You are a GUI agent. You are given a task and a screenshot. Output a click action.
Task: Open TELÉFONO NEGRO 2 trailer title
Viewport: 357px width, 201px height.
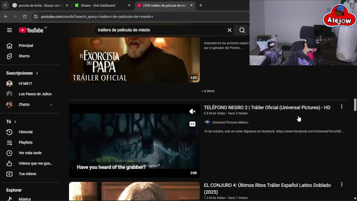click(x=267, y=107)
